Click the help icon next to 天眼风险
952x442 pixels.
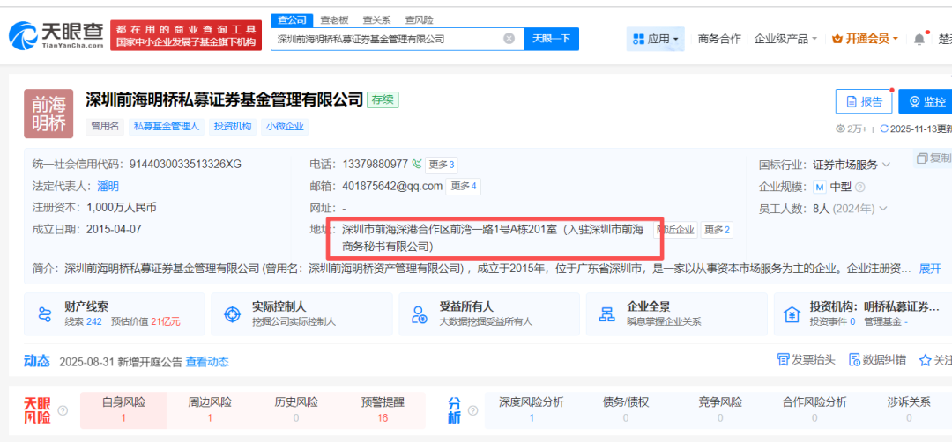tap(63, 410)
